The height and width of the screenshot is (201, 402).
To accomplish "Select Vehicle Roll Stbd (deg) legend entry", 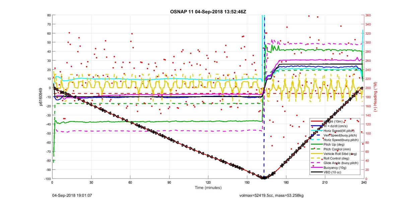I will pyautogui.click(x=341, y=153).
